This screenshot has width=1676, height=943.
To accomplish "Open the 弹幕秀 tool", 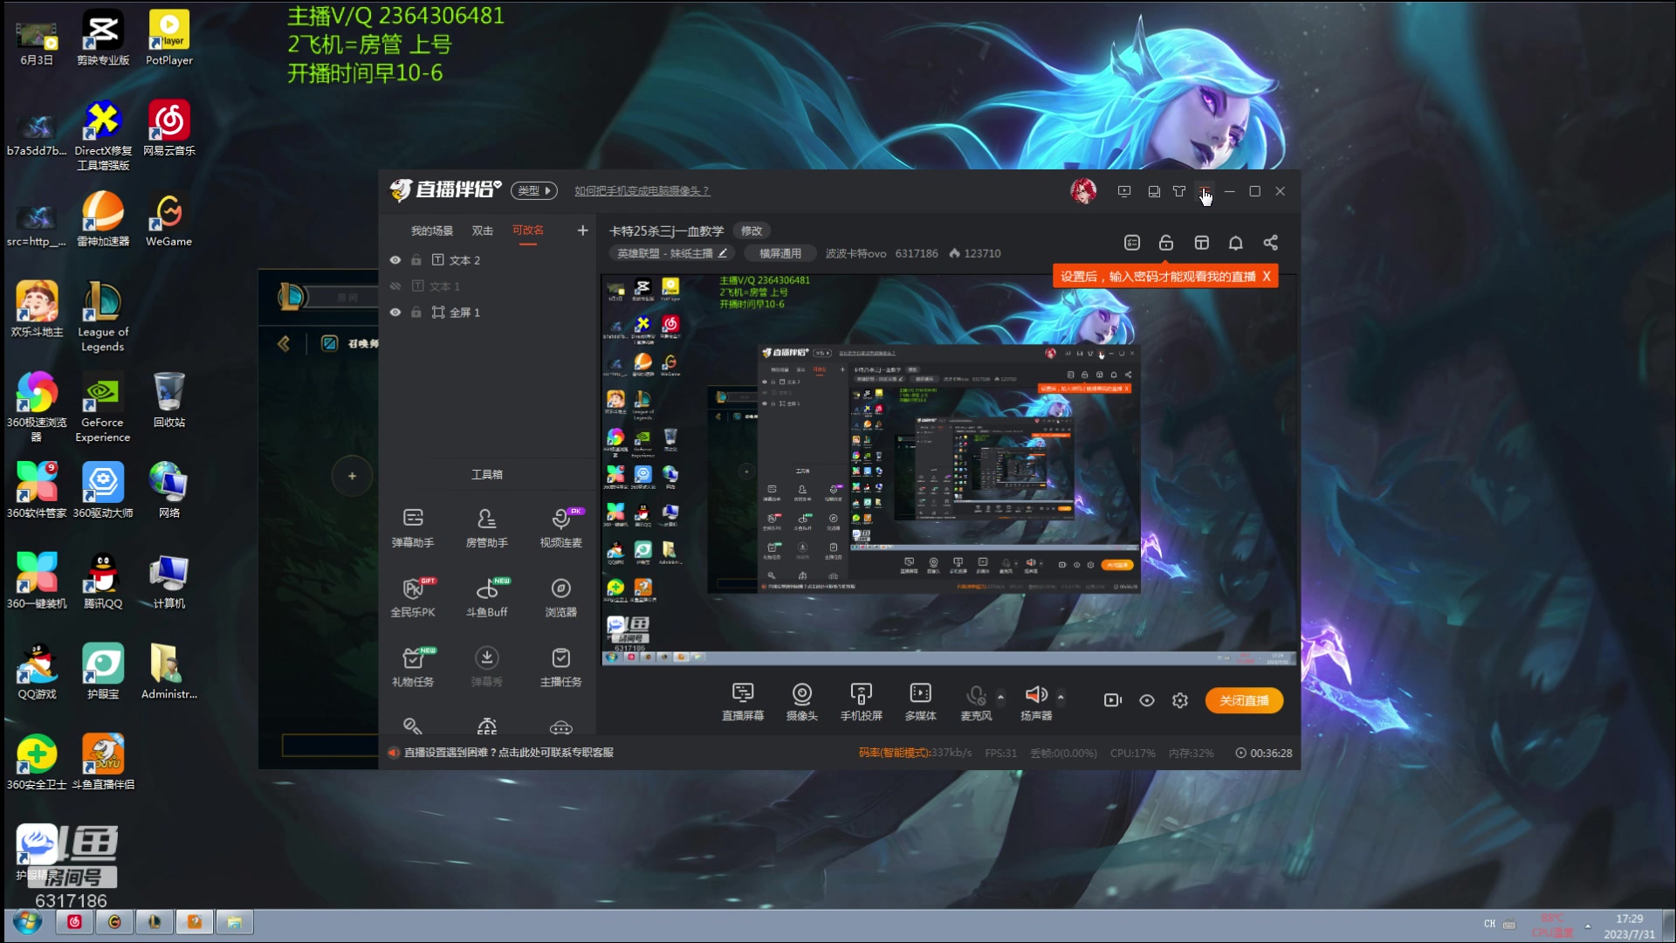I will click(x=486, y=667).
